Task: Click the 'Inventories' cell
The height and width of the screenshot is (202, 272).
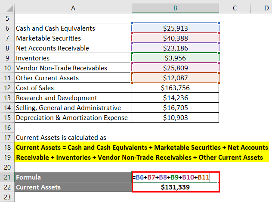Action: pyautogui.click(x=73, y=58)
